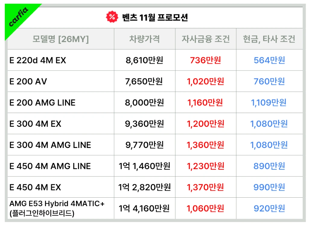Click the red 1,360만원 financing discount

(x=205, y=145)
